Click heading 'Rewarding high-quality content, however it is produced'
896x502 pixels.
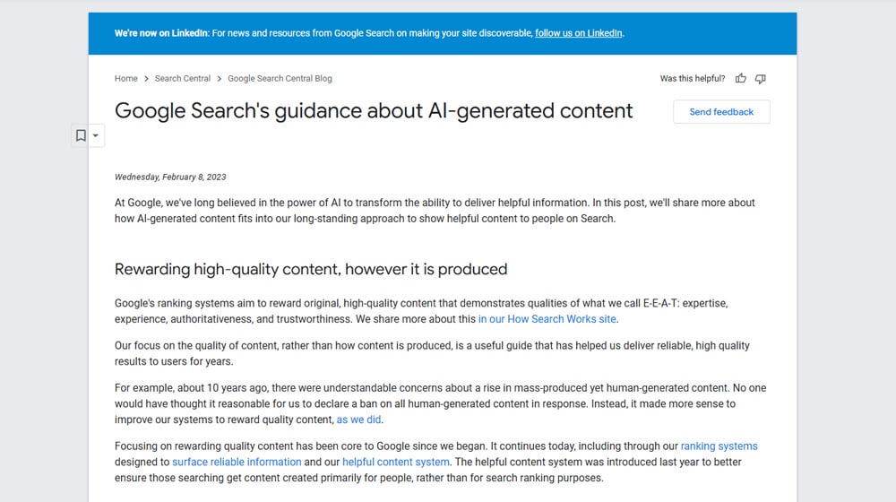pos(311,269)
